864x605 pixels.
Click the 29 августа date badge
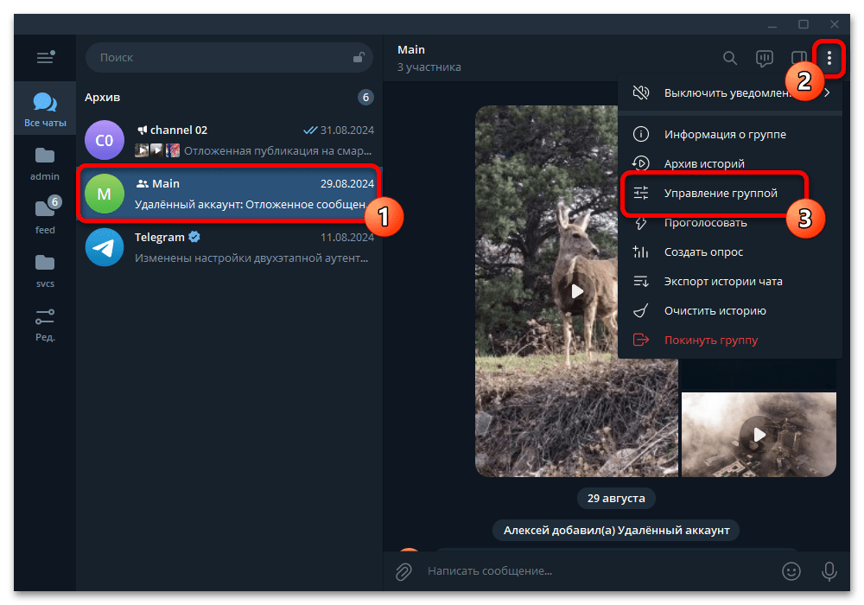(x=616, y=498)
